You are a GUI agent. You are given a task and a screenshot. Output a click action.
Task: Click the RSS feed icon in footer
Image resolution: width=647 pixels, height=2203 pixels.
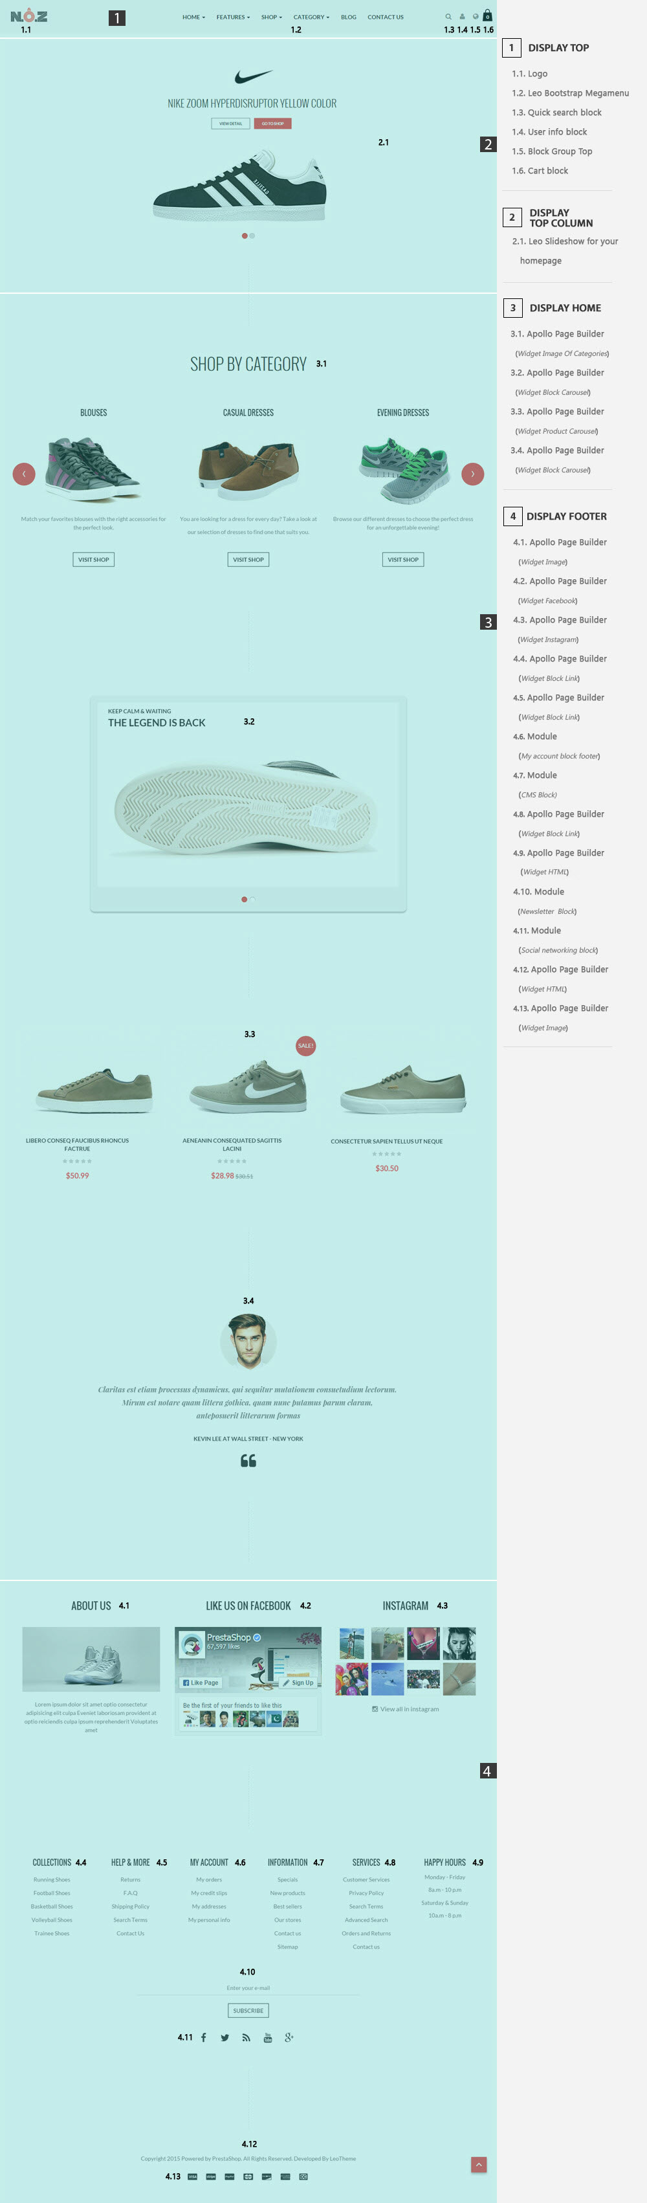246,2038
